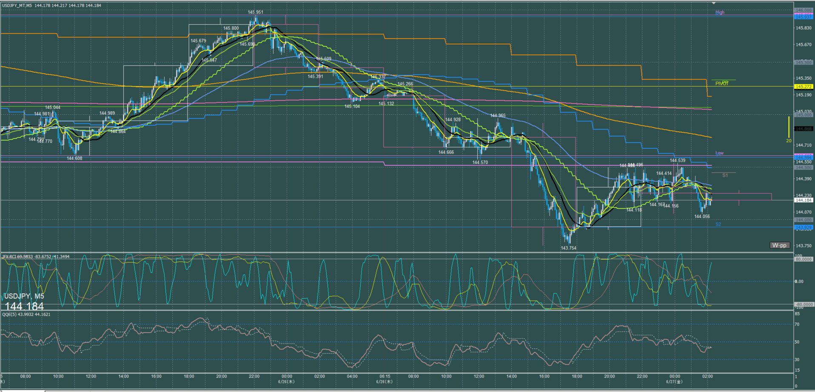
Task: Click the 145.951 swing high label
Action: pos(256,12)
